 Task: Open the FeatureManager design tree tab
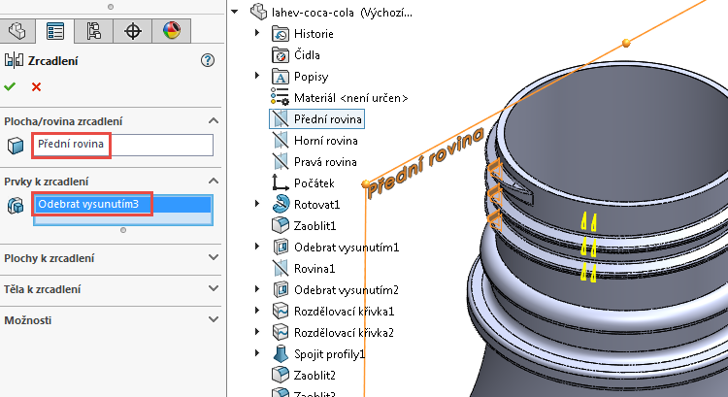click(x=17, y=31)
